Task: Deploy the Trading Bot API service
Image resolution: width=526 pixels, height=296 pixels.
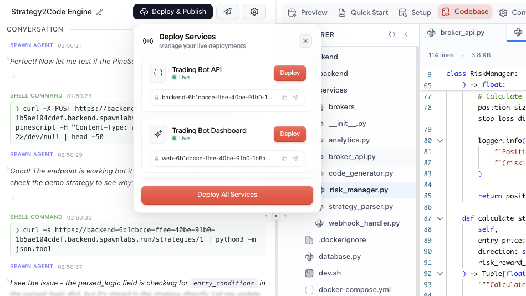Action: tap(290, 73)
